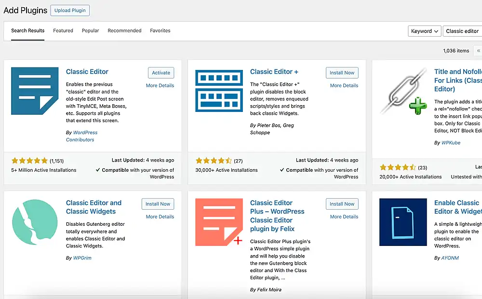Viewport: 482px width, 299px height.
Task: Install the Classic Editor + plugin
Action: click(x=342, y=73)
